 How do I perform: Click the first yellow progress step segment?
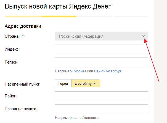click(23, 17)
